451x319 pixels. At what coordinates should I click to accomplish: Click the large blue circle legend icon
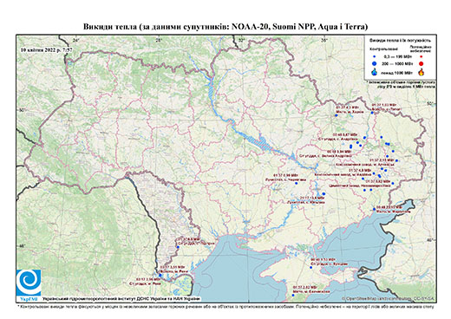click(375, 63)
